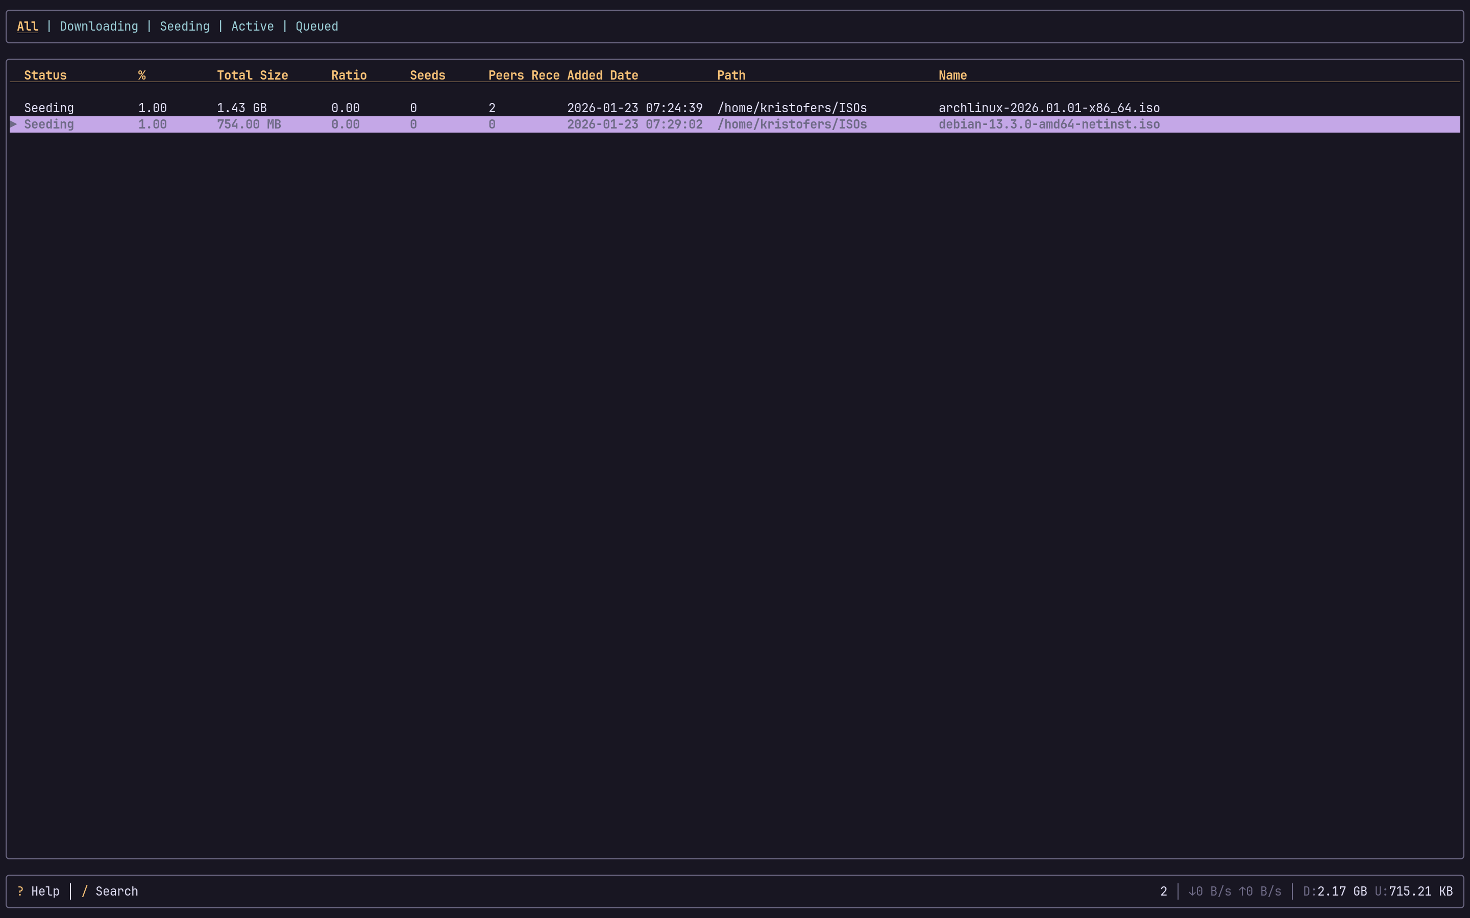Sort by the Ratio column
The height and width of the screenshot is (918, 1470).
(x=349, y=74)
